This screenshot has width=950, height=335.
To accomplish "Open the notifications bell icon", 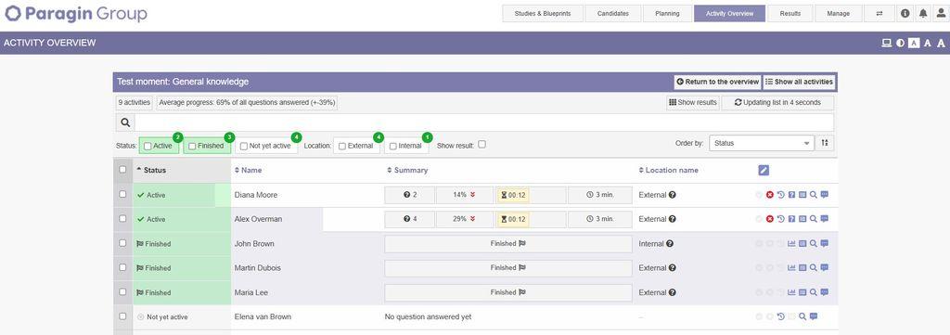I will pyautogui.click(x=923, y=13).
